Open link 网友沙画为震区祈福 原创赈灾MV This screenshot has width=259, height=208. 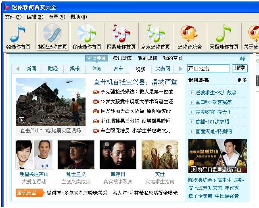tap(136, 111)
